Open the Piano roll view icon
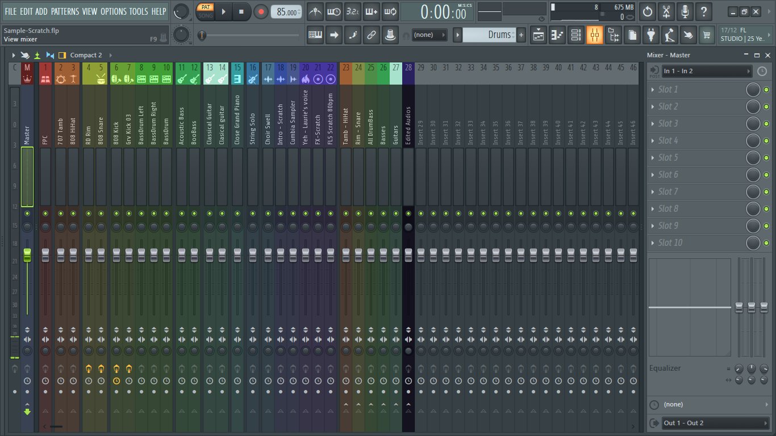The image size is (776, 436). [x=557, y=35]
